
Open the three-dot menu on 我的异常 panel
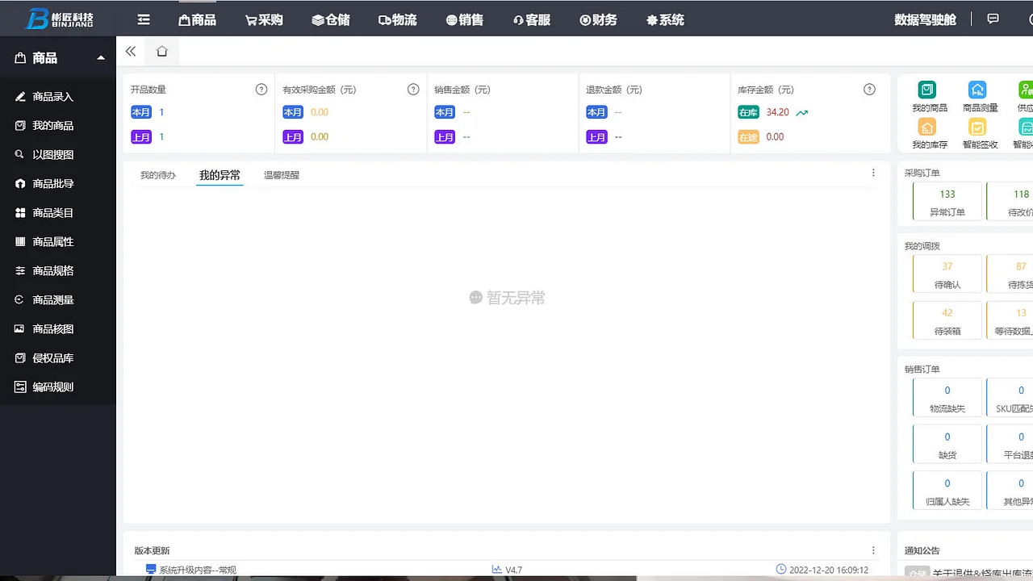click(873, 173)
